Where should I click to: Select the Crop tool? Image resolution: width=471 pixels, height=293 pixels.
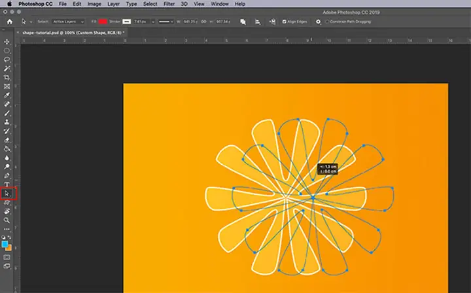click(x=7, y=78)
